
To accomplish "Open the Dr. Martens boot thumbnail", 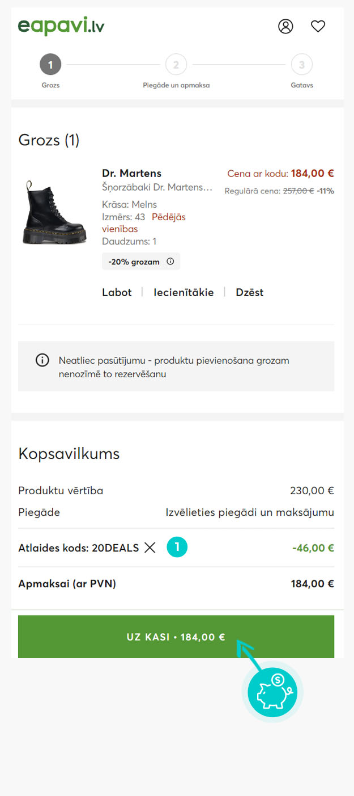I will (54, 212).
